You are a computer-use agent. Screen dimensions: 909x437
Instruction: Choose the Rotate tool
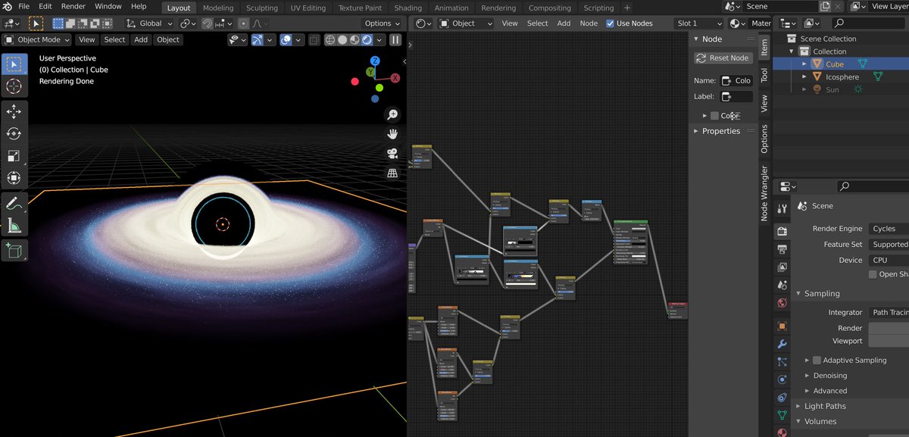(x=14, y=134)
